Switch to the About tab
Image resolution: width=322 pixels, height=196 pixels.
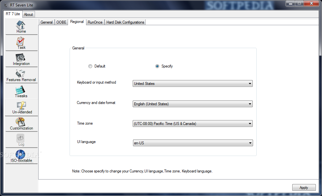[28, 15]
